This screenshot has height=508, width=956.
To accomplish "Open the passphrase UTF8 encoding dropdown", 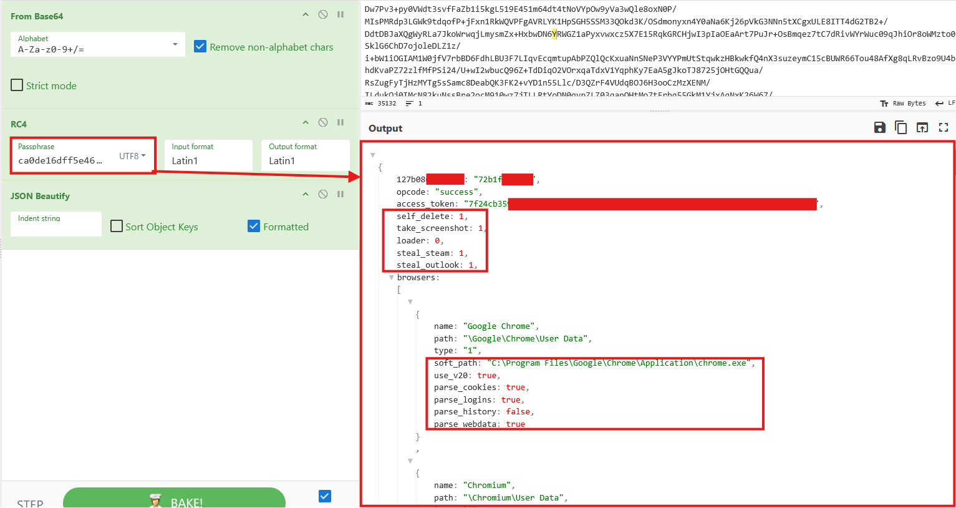I will pos(132,156).
